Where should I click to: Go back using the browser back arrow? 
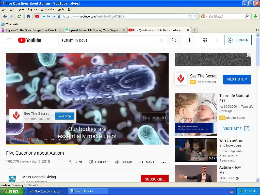tap(5, 16)
